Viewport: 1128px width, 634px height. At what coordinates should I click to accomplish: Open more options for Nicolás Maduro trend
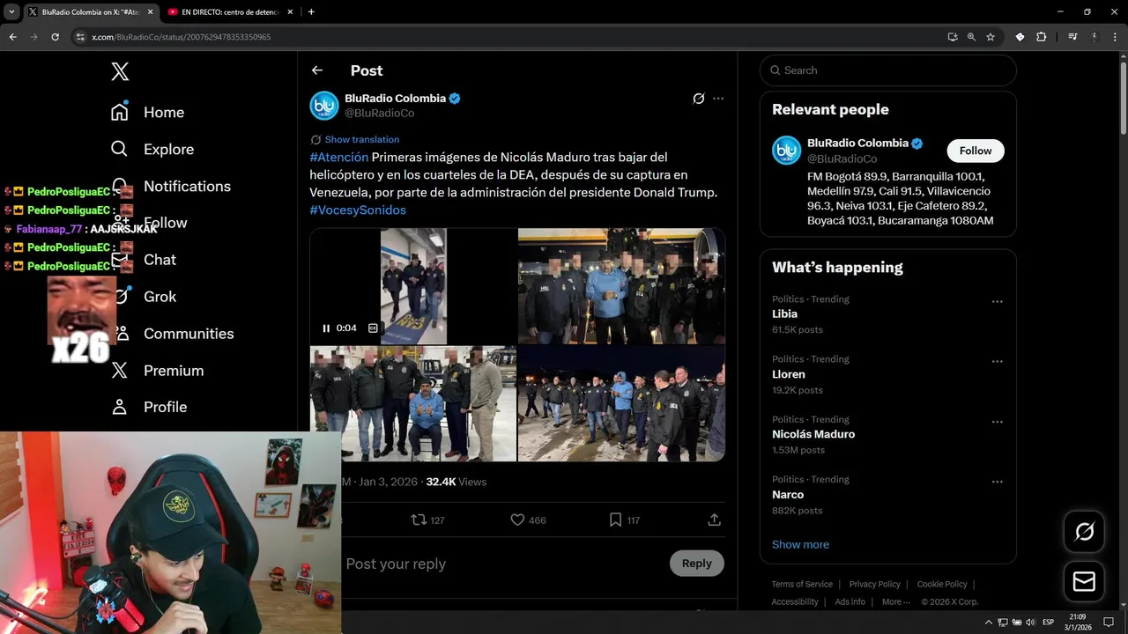click(x=997, y=422)
